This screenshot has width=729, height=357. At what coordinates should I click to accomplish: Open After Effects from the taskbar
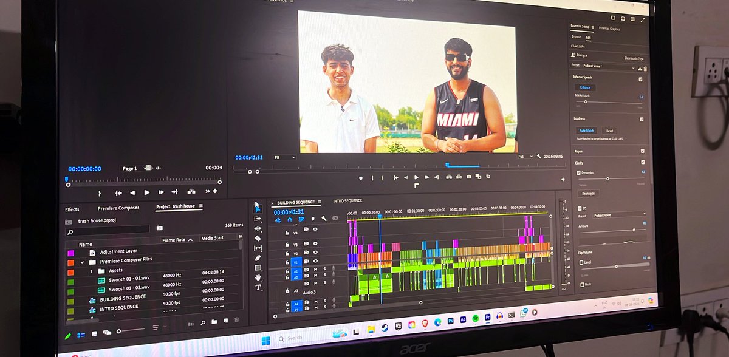pyautogui.click(x=463, y=319)
